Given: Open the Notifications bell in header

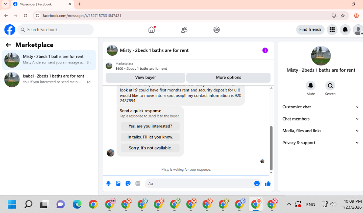Looking at the screenshot, I should tap(345, 30).
